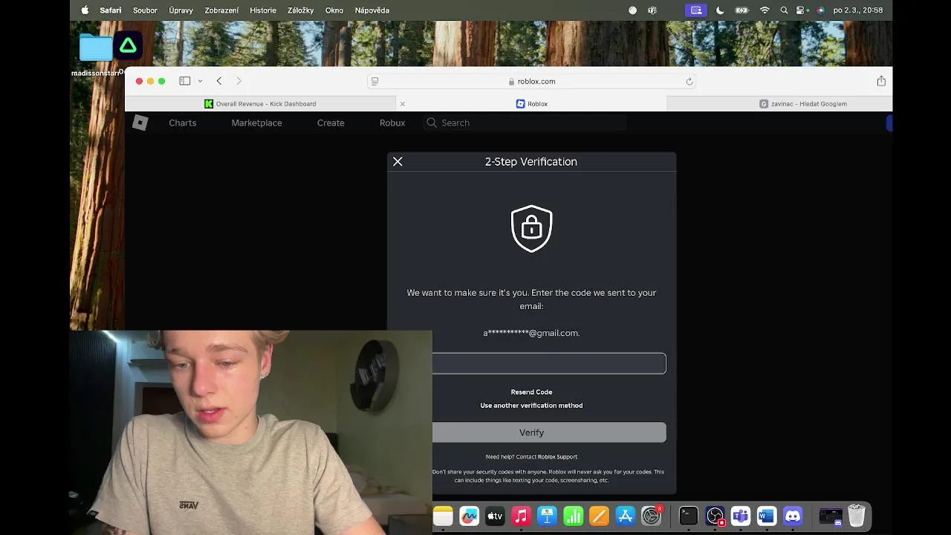Open the Historie menu
The image size is (951, 535).
(x=263, y=10)
